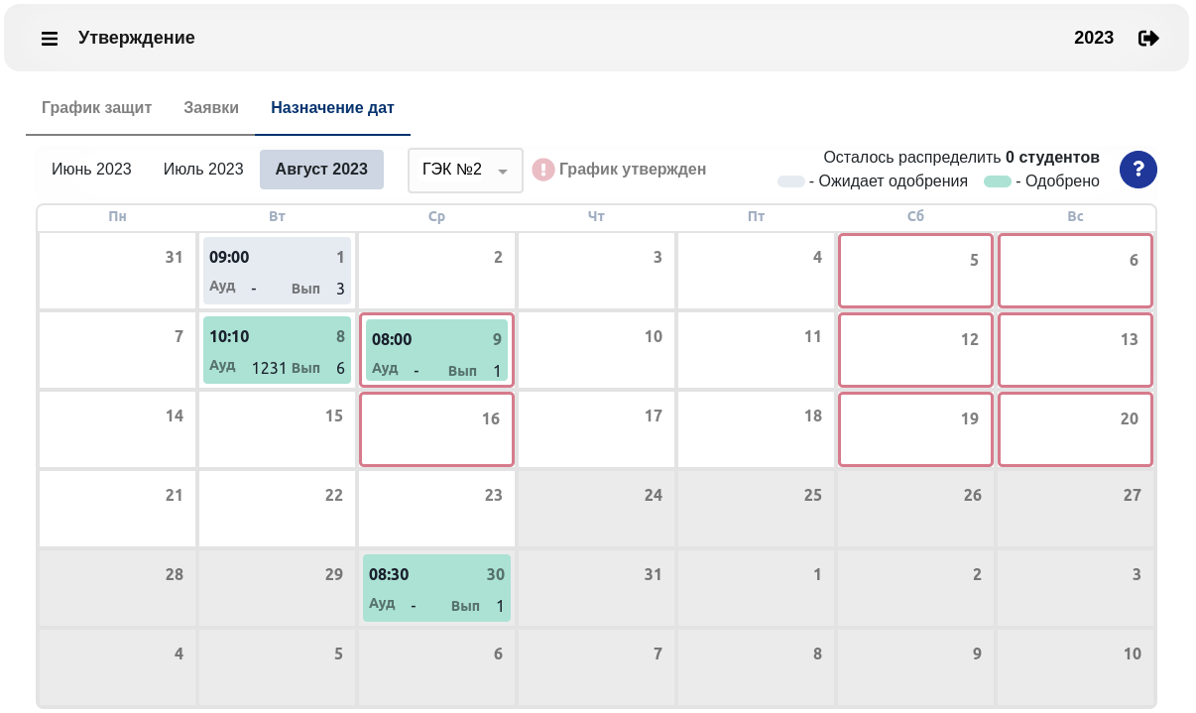The width and height of the screenshot is (1196, 713).
Task: Select the Июль 2023 month button
Action: tap(203, 170)
